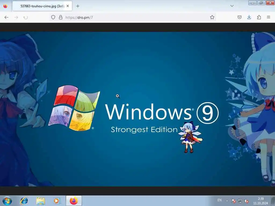Open a new tab with plus button

pos(78,6)
